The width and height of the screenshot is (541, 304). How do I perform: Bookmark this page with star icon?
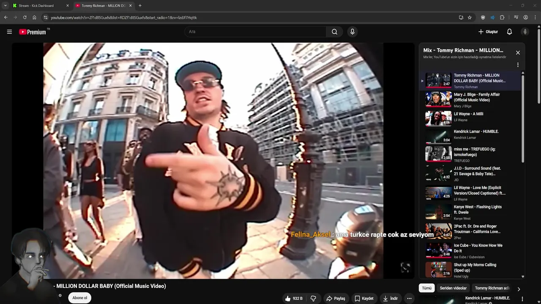click(470, 17)
